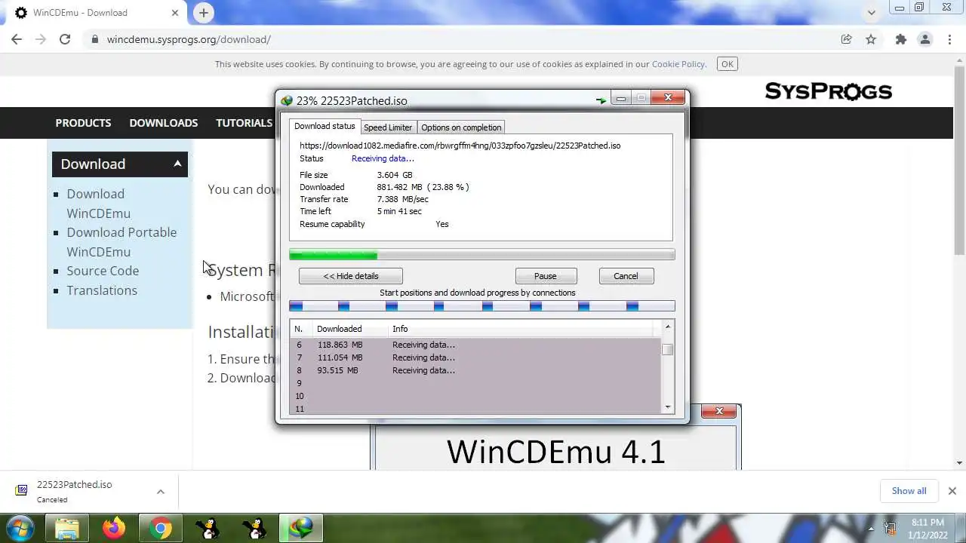Accept cookies with OK button
The height and width of the screenshot is (543, 966).
tap(728, 64)
